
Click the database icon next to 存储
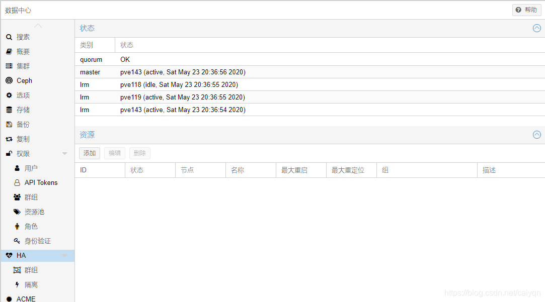(x=9, y=110)
